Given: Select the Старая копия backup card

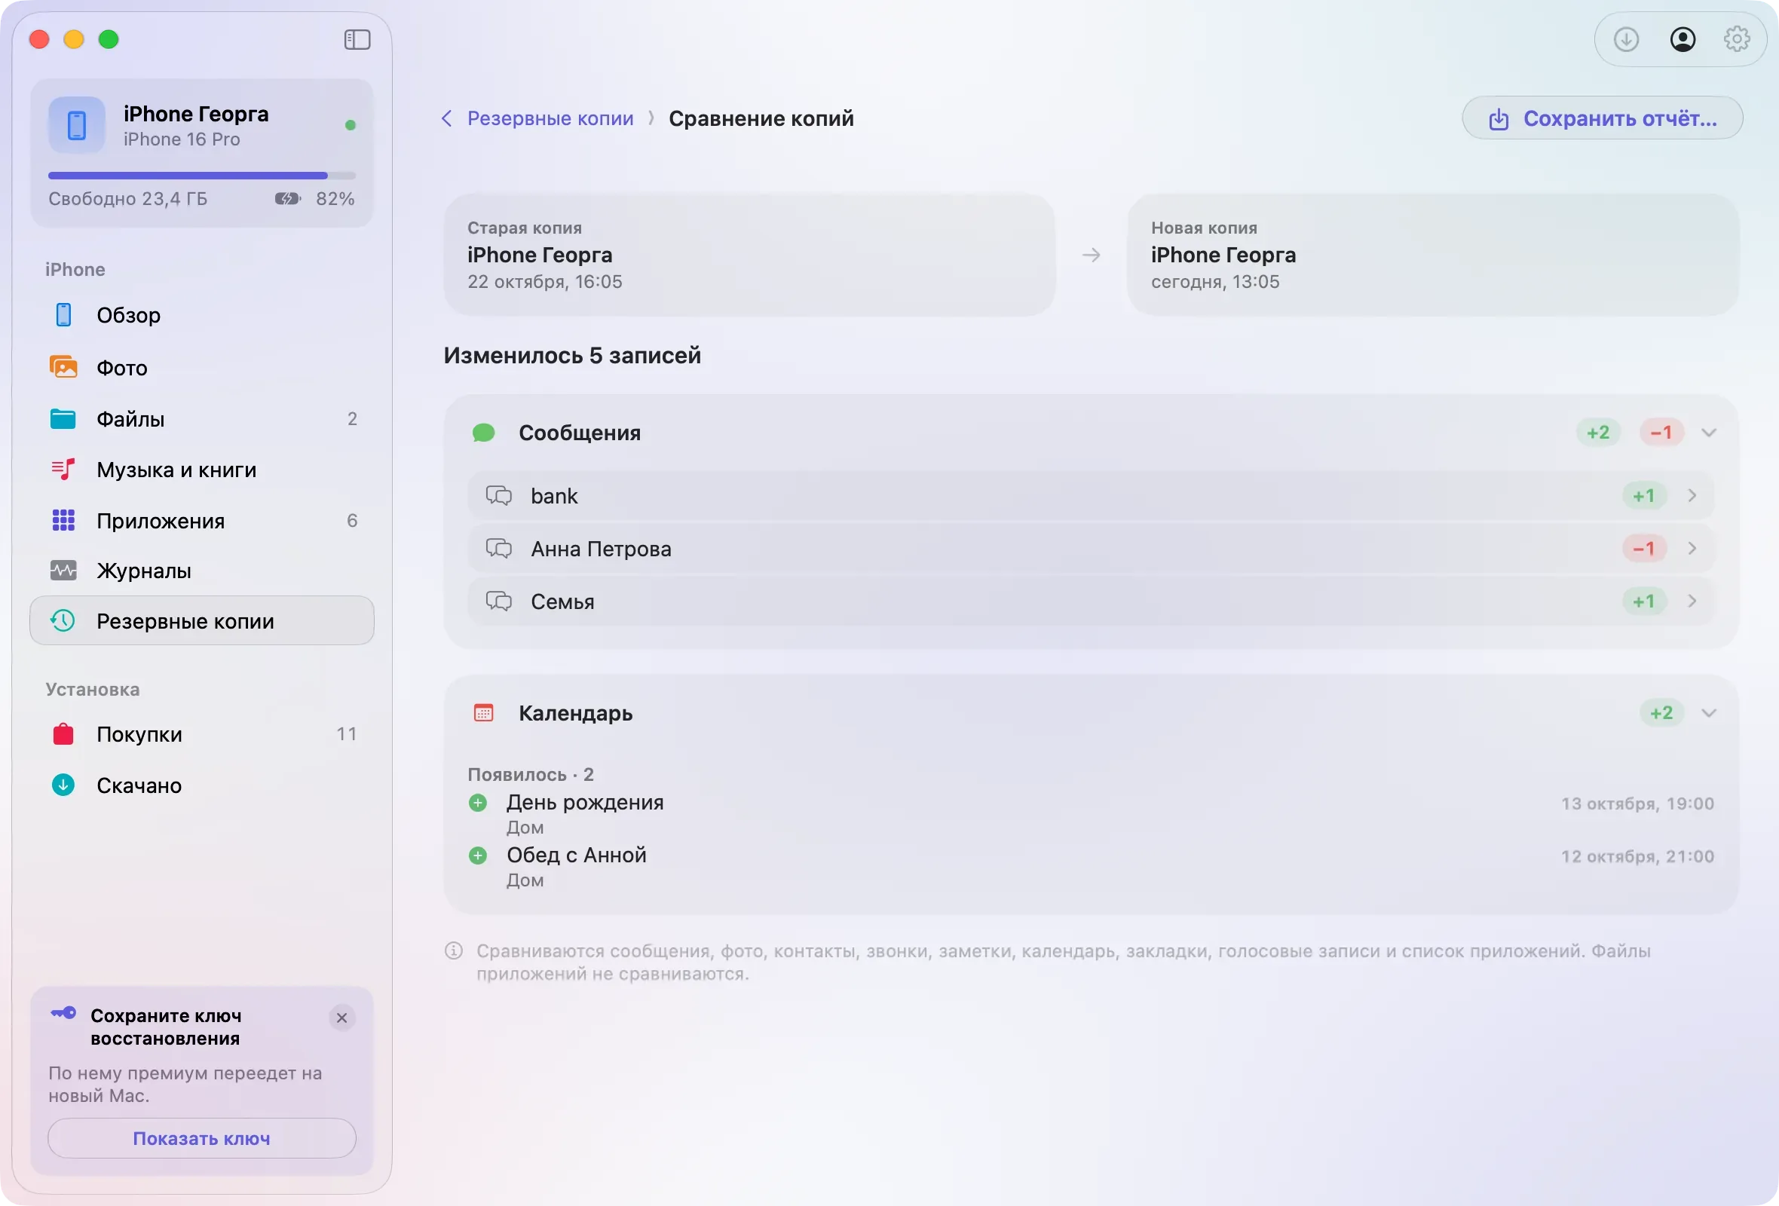Looking at the screenshot, I should (x=749, y=254).
